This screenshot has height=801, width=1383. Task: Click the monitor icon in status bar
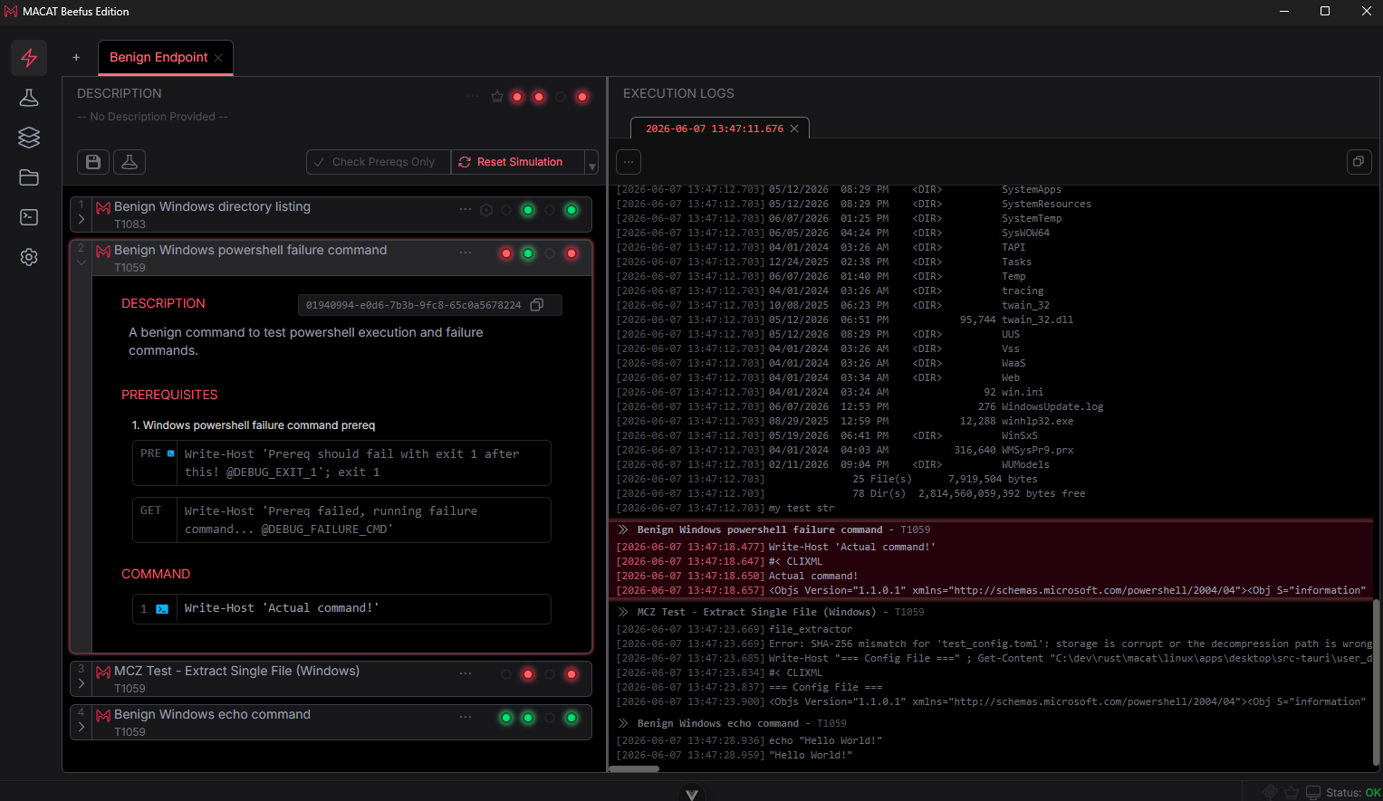coord(1312,792)
